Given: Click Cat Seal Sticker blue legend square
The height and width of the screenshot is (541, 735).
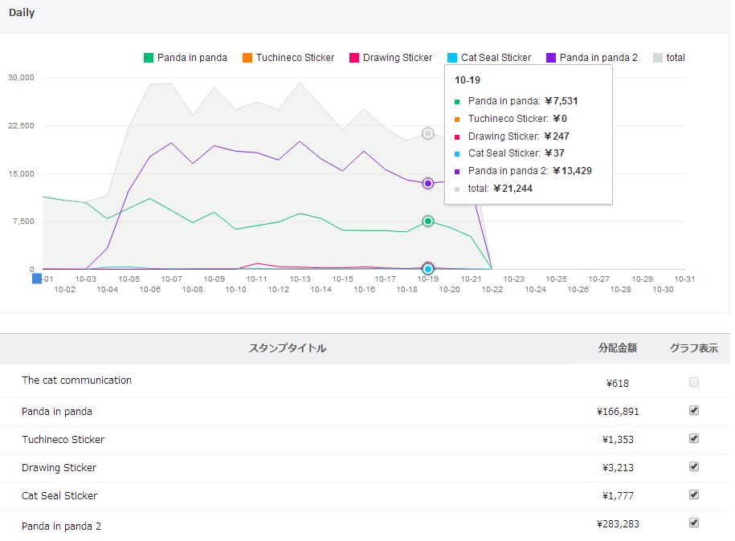Looking at the screenshot, I should [x=452, y=58].
